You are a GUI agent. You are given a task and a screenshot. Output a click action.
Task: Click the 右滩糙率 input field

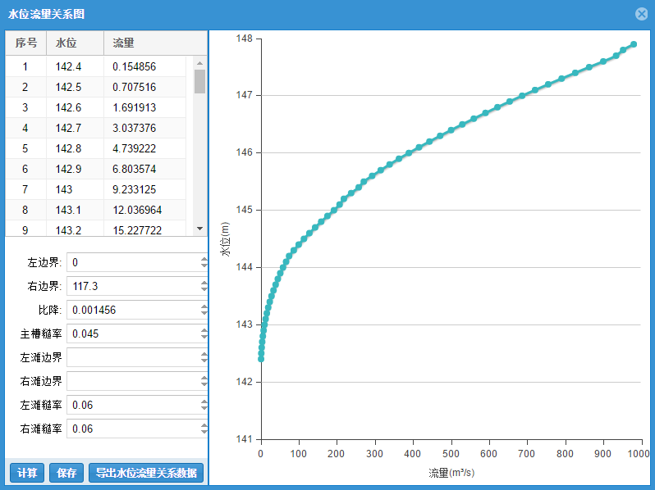coord(133,429)
